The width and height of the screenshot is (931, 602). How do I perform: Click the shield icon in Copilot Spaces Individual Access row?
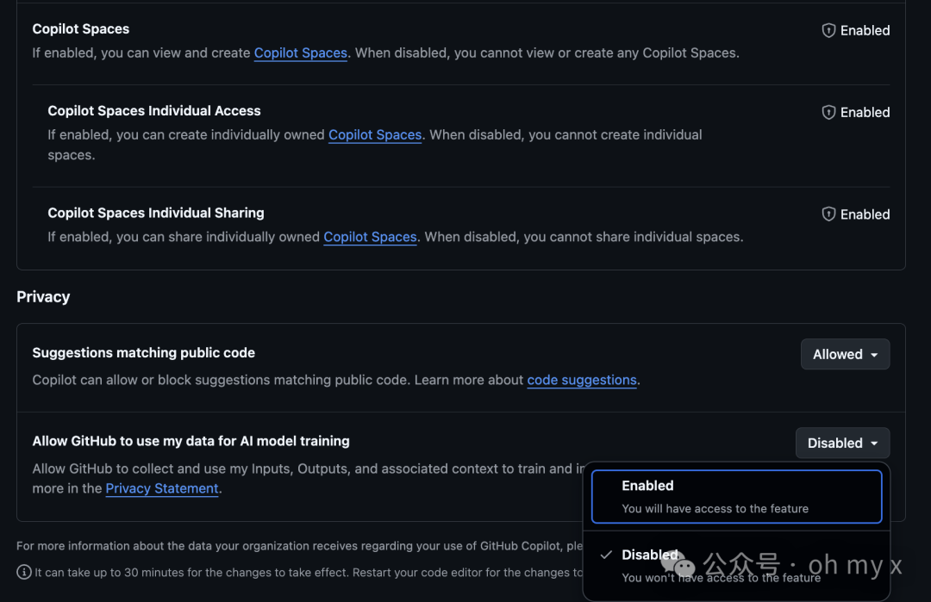[828, 112]
